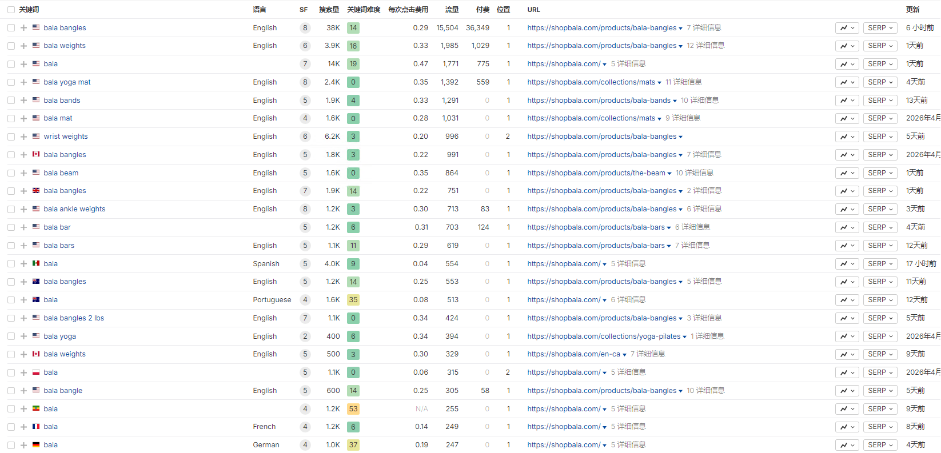This screenshot has width=941, height=453.
Task: Click difficulty badge 35 in Portuguese bala row
Action: 353,300
